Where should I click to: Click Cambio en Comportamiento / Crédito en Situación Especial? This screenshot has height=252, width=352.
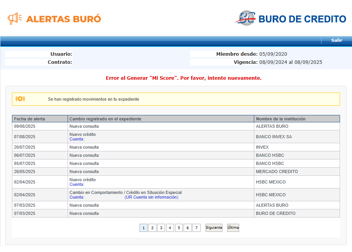[126, 192]
